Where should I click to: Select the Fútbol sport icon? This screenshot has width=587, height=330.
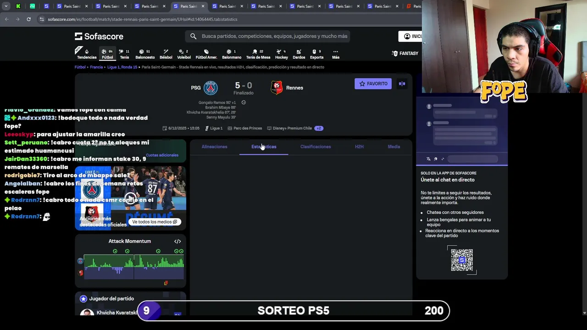point(107,54)
